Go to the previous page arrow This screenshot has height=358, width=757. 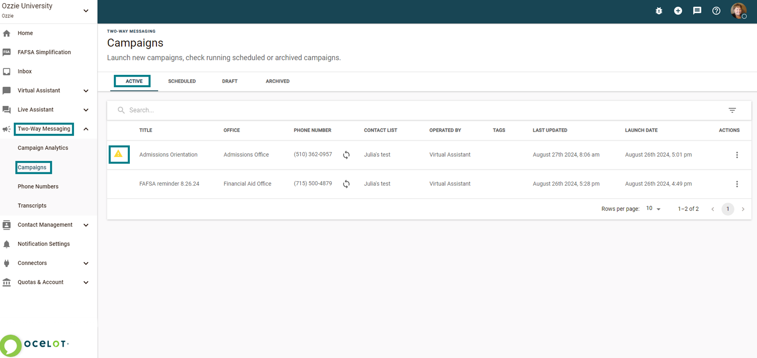[713, 209]
